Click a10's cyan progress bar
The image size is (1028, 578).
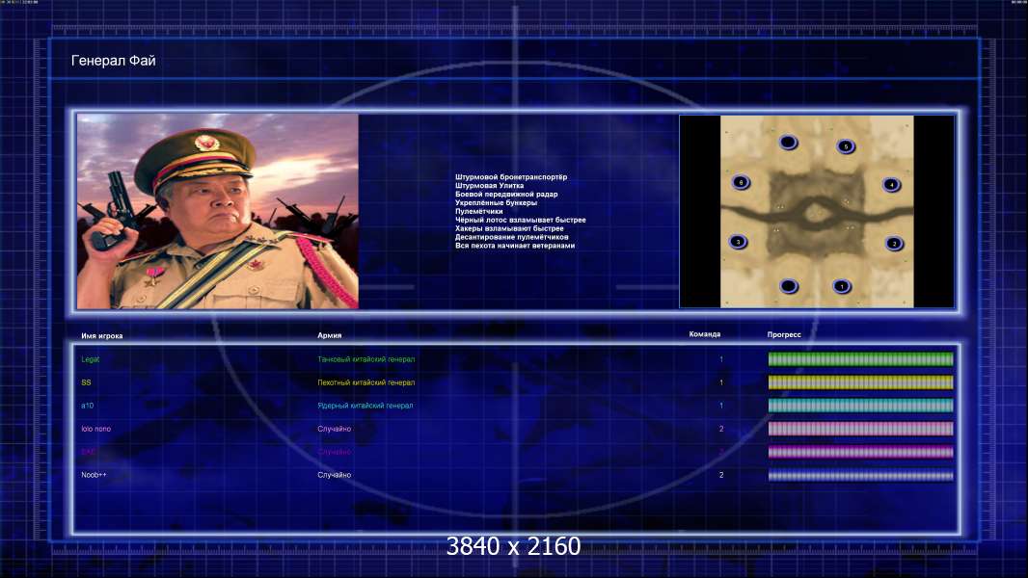[x=860, y=406]
